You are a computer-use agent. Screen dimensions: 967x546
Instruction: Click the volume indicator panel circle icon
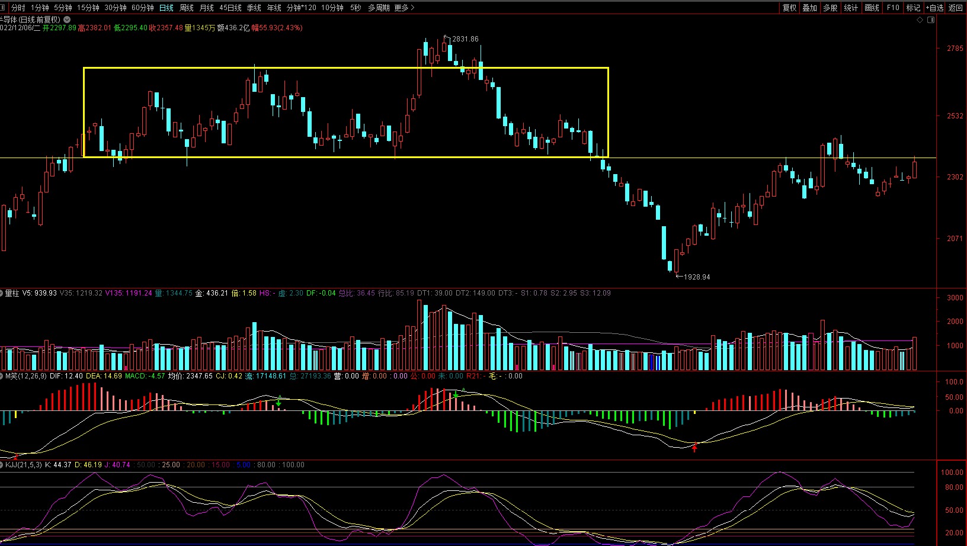click(x=2, y=293)
